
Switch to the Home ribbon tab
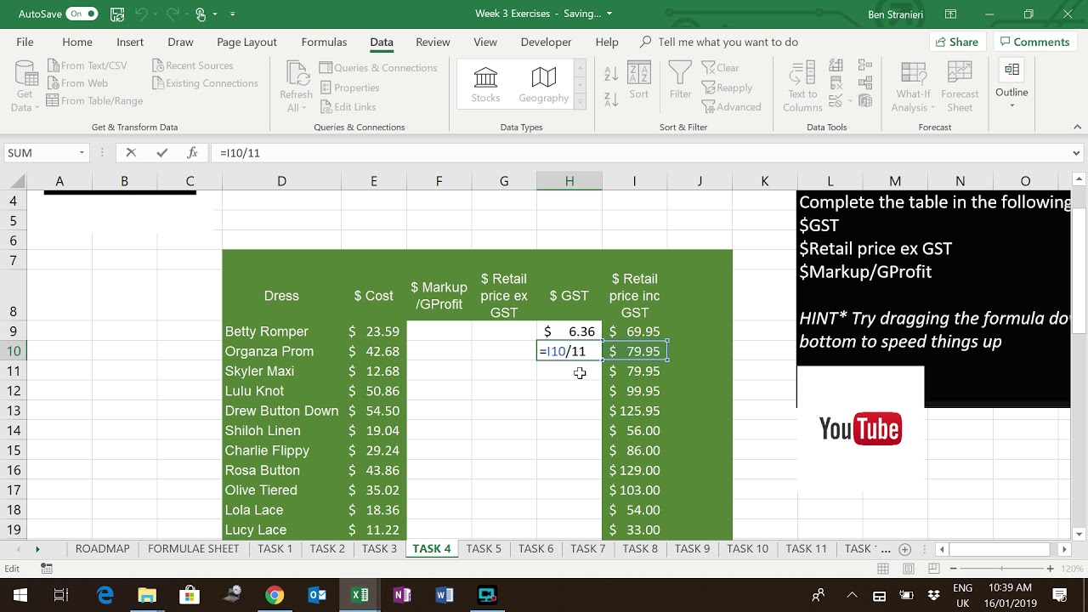click(77, 42)
